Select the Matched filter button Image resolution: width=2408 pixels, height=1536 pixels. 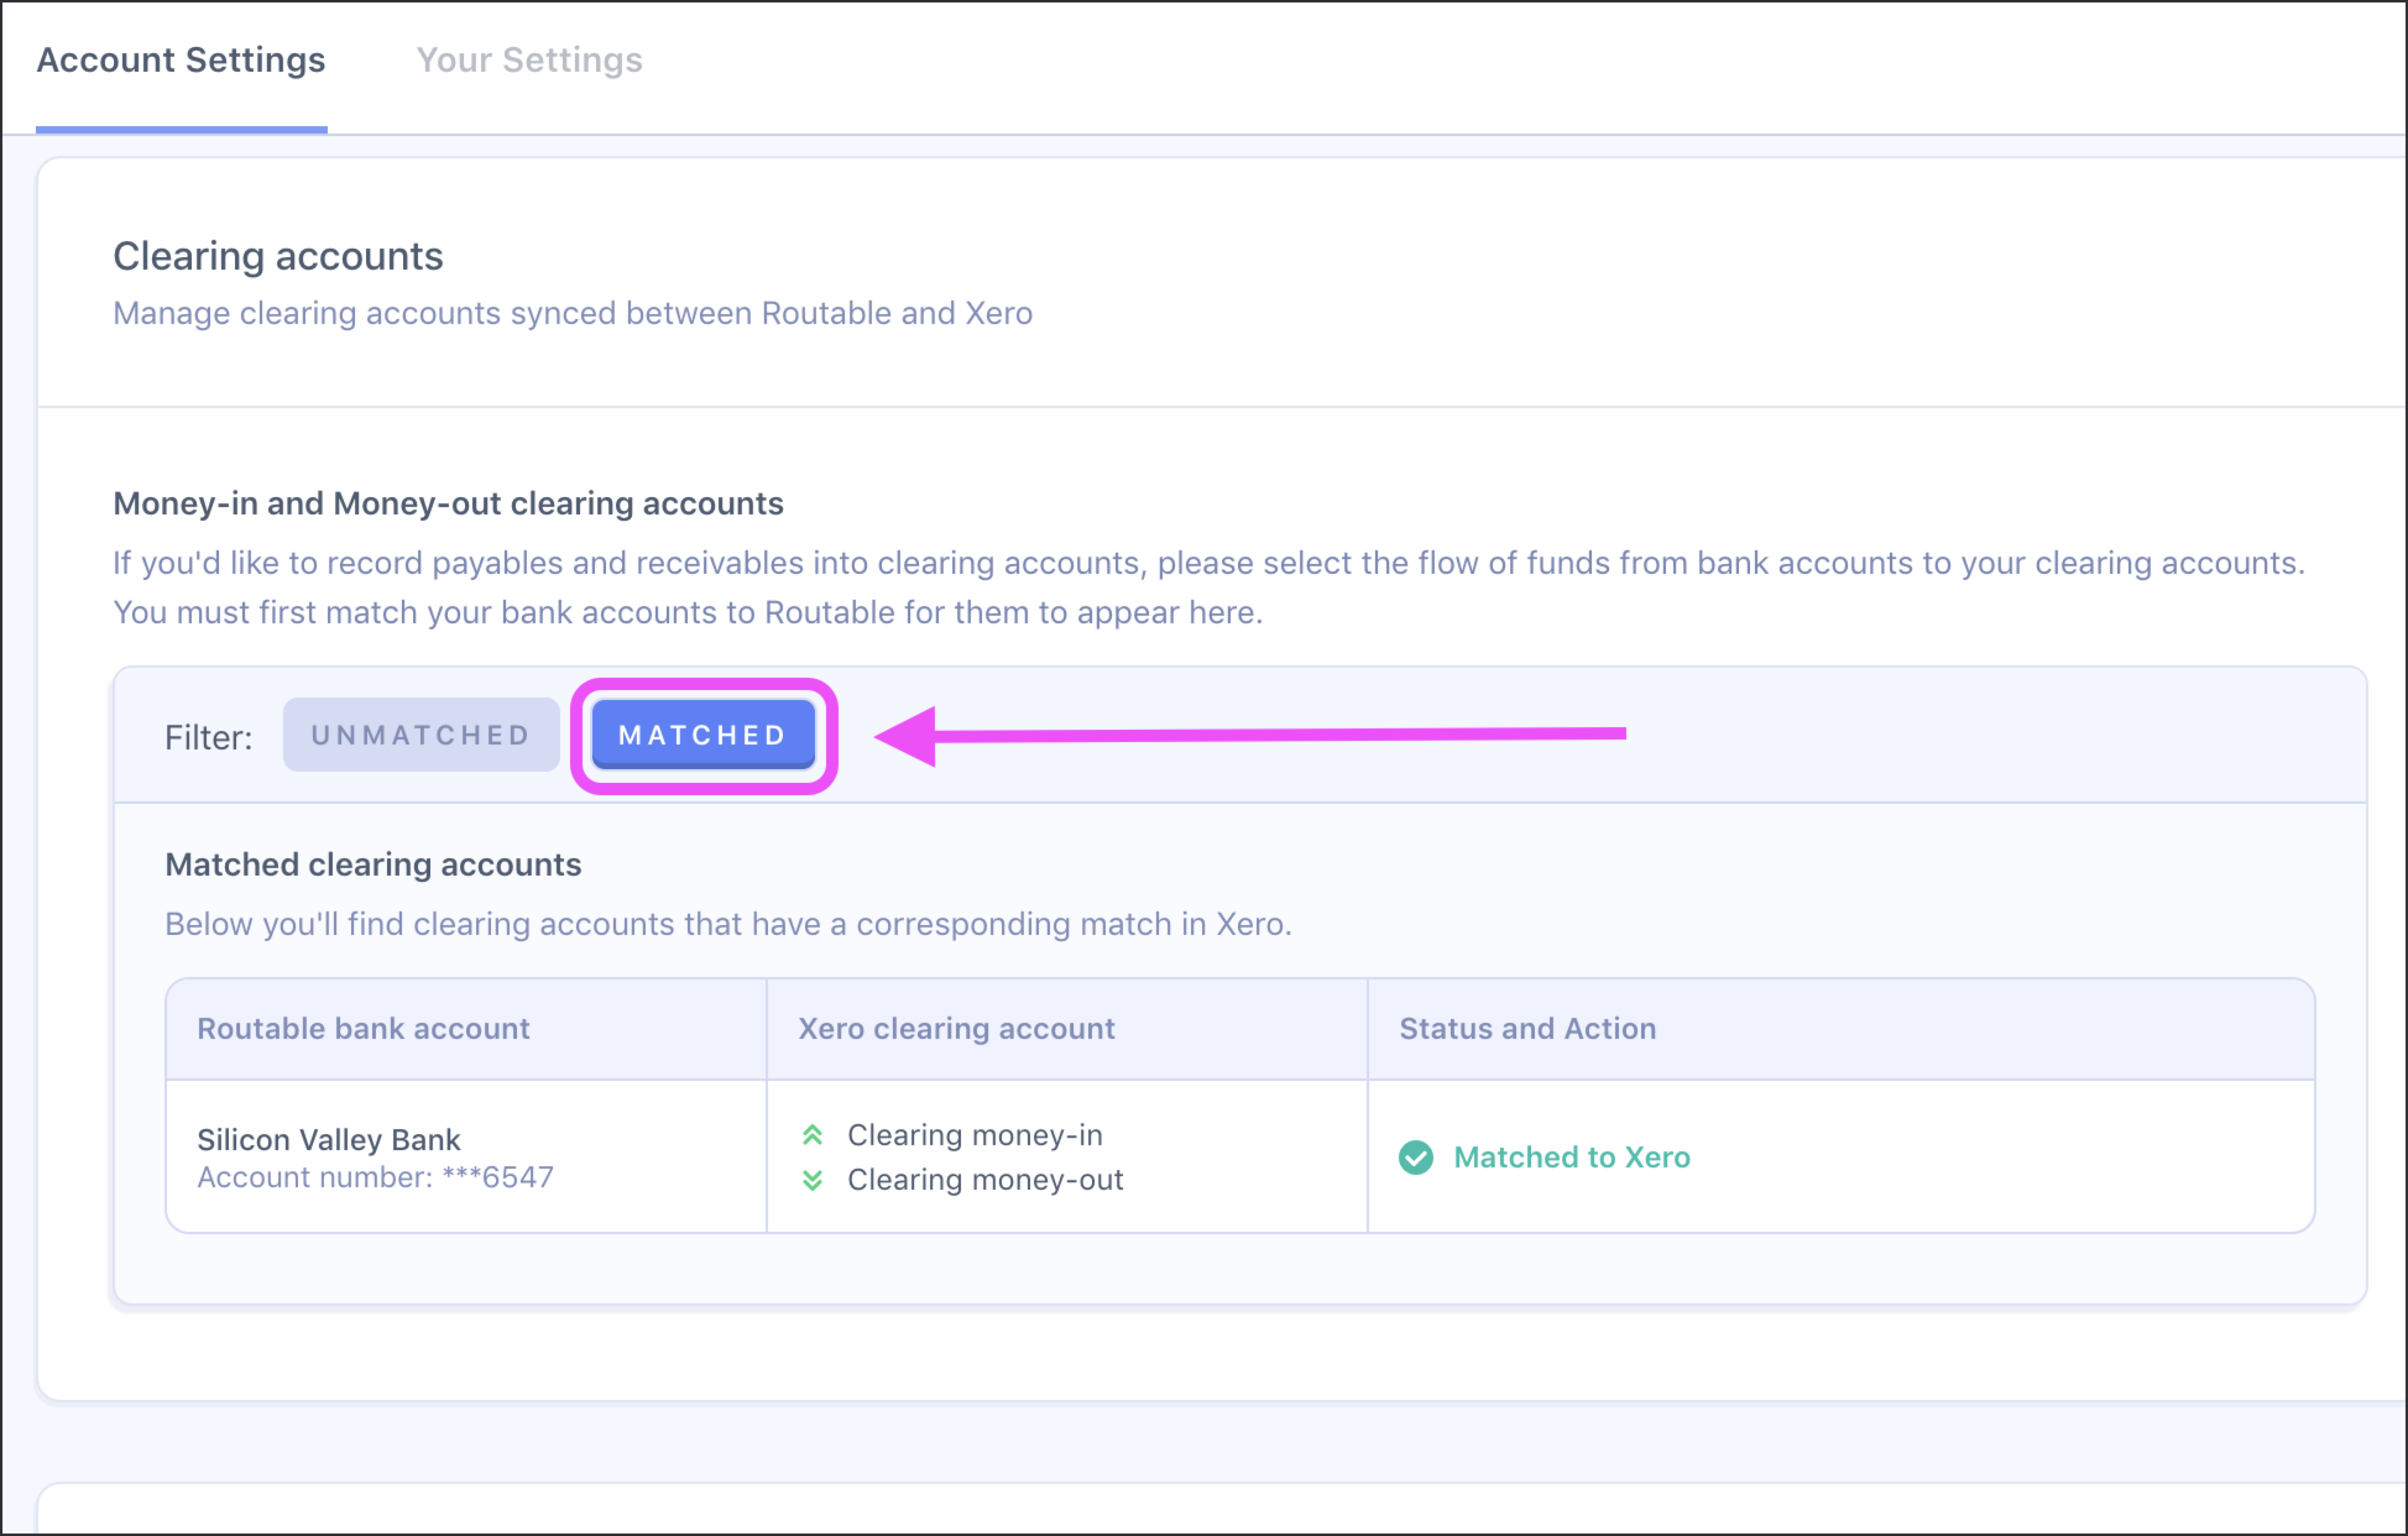coord(703,735)
